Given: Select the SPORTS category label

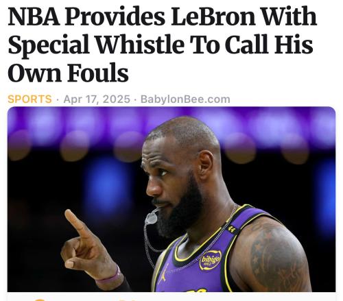Looking at the screenshot, I should 29,99.
